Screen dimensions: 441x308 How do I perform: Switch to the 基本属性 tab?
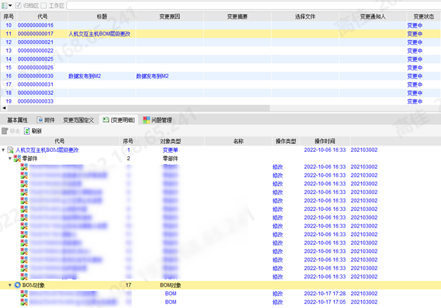point(17,120)
